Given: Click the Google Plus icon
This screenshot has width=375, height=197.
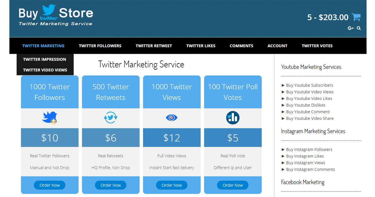Looking at the screenshot, I should point(351,28).
